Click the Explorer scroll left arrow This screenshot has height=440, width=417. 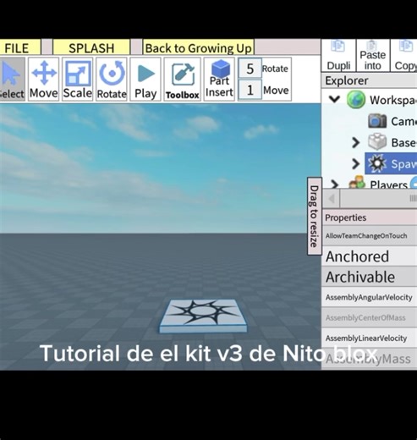pyautogui.click(x=332, y=199)
